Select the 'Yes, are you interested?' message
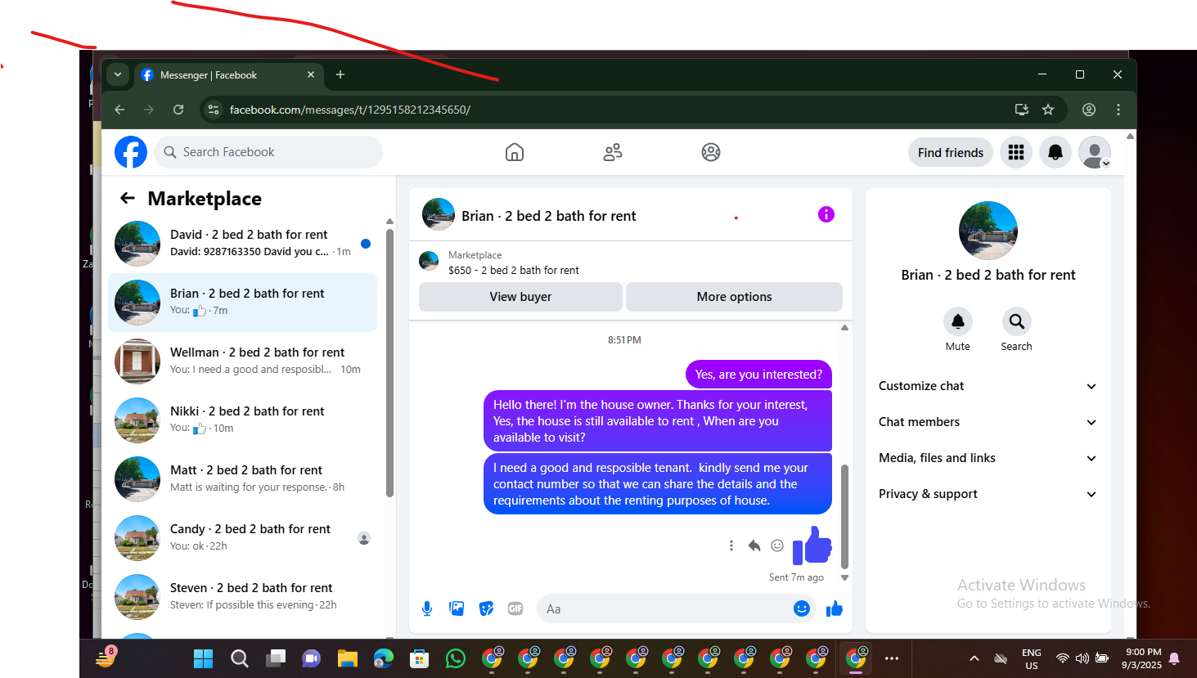Image resolution: width=1197 pixels, height=678 pixels. 758,375
